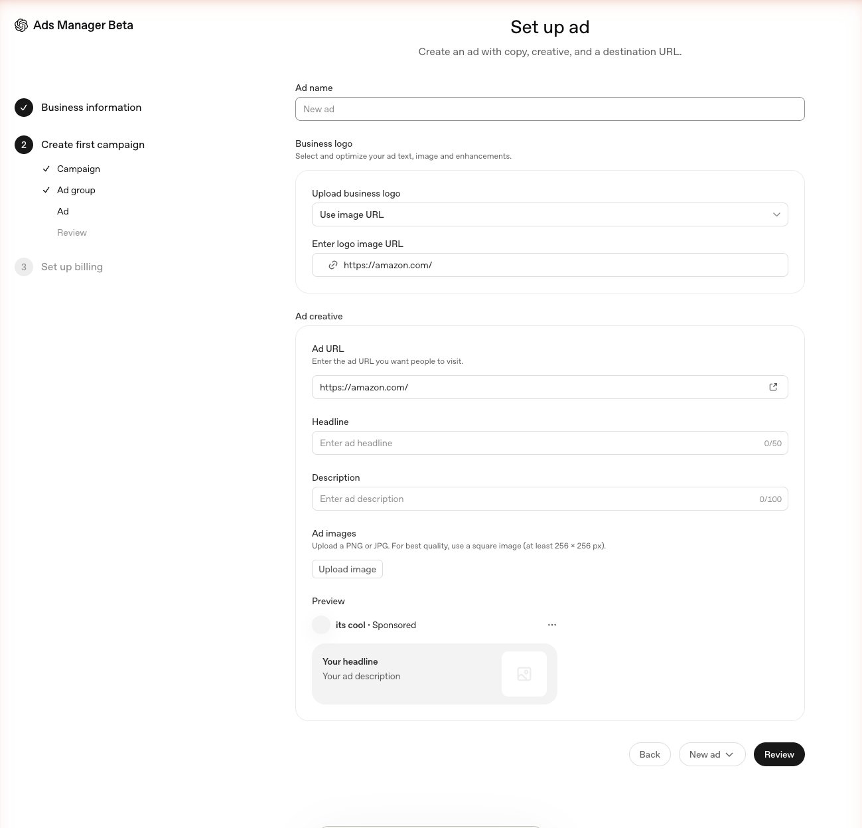Select the Ad sub-step
This screenshot has width=862, height=828.
click(63, 211)
